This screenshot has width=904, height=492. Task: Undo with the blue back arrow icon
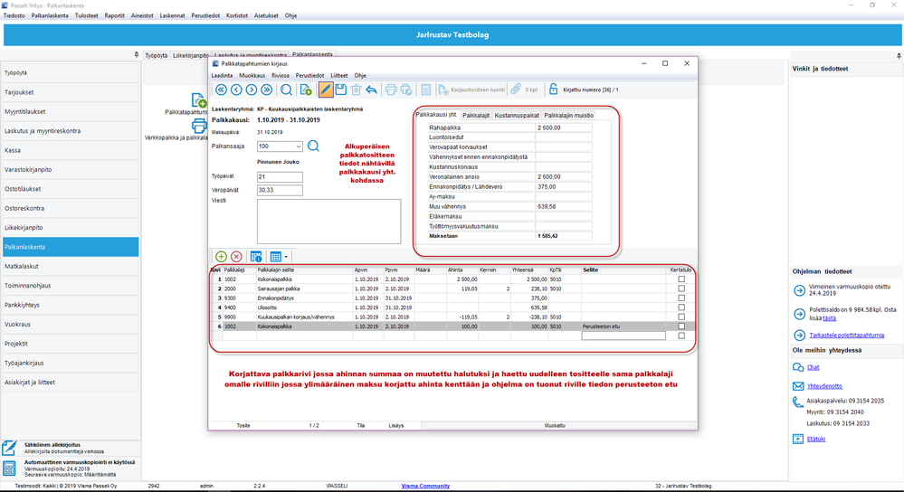click(371, 90)
